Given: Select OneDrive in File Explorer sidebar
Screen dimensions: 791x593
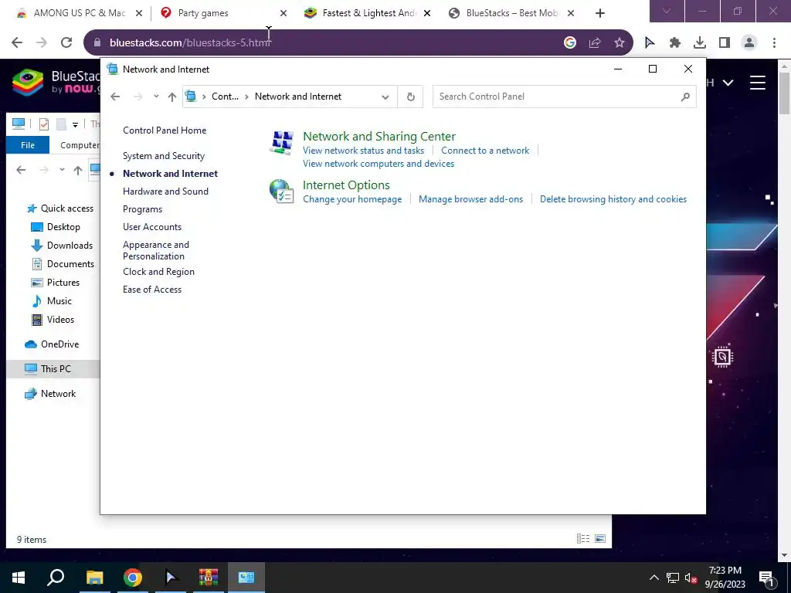Looking at the screenshot, I should (59, 344).
